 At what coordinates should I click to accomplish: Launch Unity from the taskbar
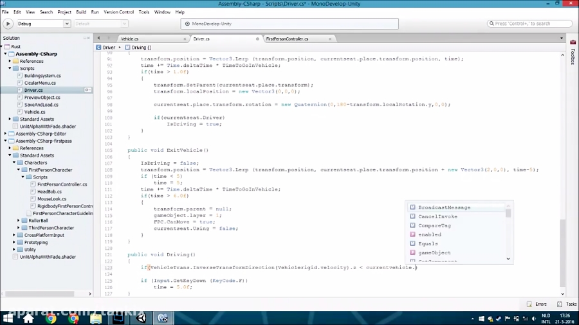point(141,318)
